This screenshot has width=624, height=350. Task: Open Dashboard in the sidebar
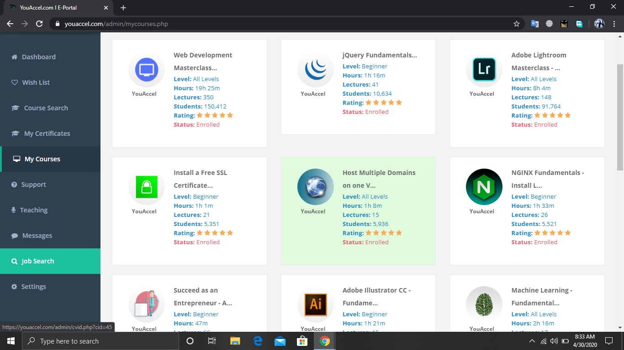click(x=38, y=57)
